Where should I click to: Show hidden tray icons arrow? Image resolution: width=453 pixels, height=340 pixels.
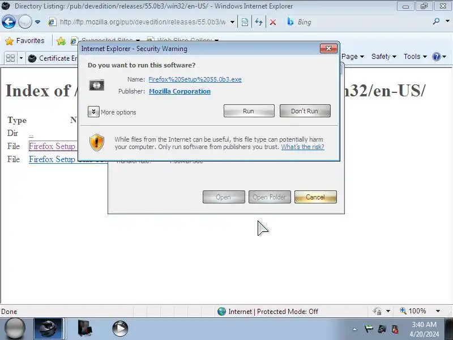coord(354,329)
